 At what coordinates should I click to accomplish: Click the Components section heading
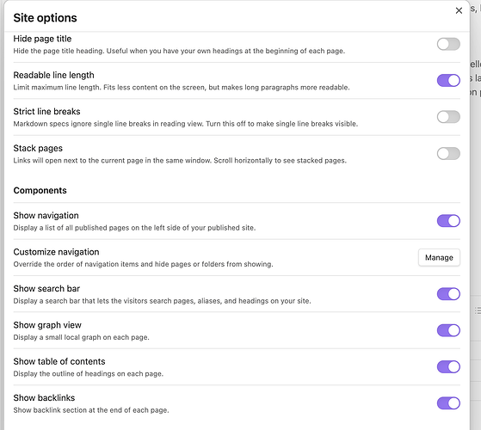click(x=40, y=190)
